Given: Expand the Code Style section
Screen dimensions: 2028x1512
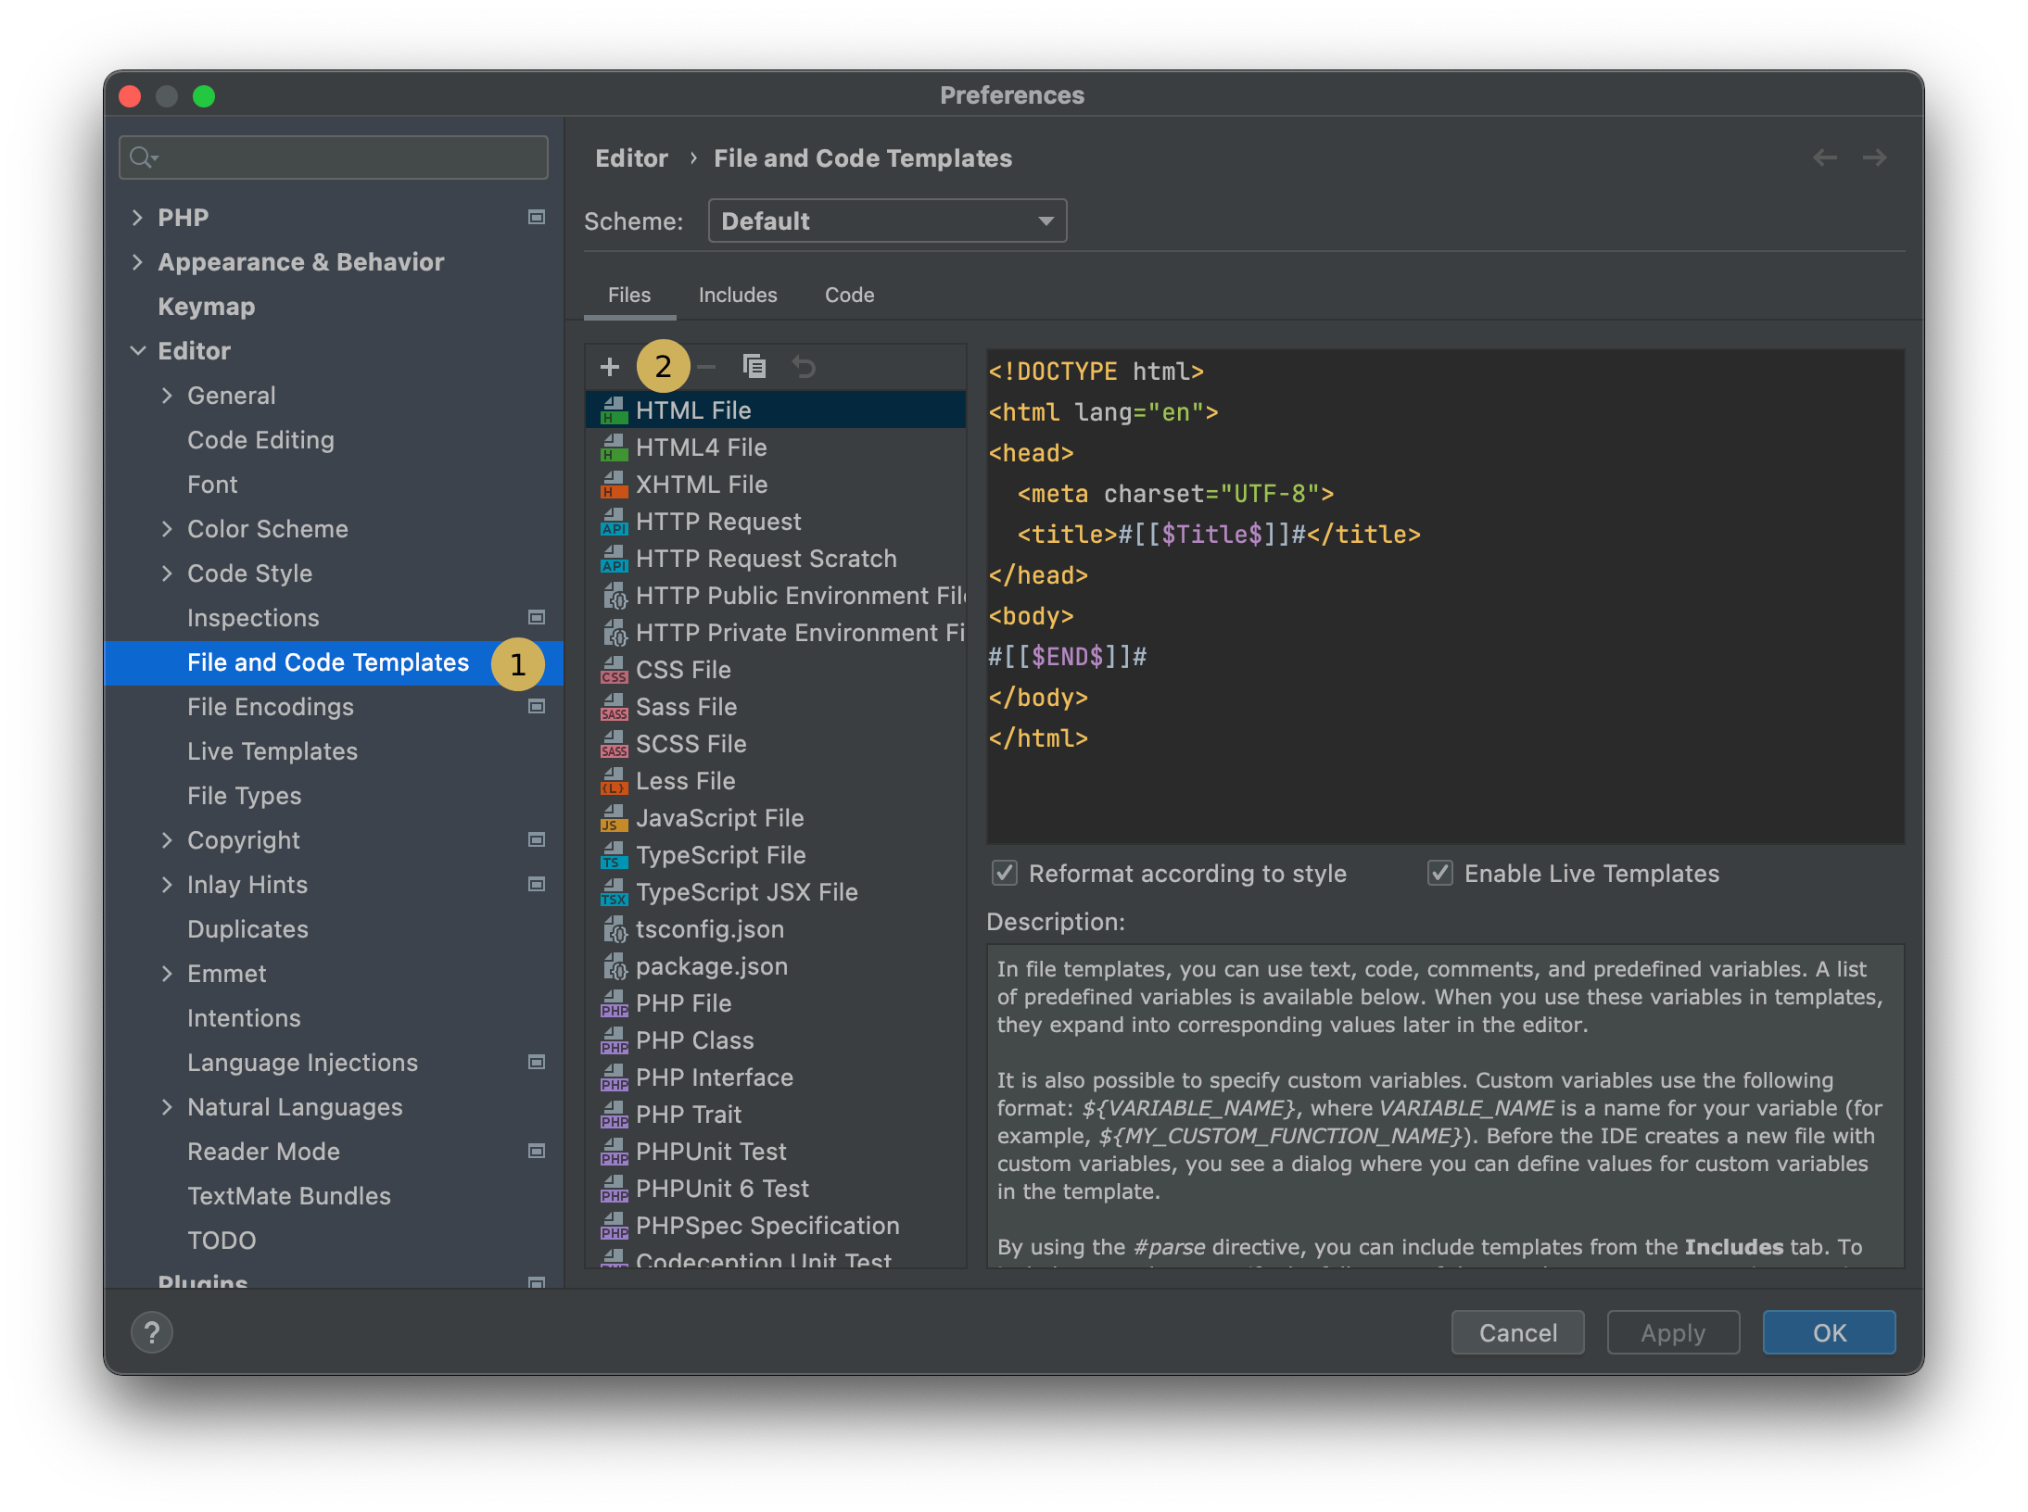Looking at the screenshot, I should pos(168,573).
